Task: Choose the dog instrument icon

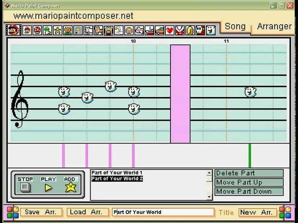Action: coord(88,30)
